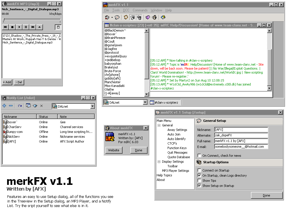
Task: Toggle the megaphone icon in merkFX toolbar
Action: 132,17
